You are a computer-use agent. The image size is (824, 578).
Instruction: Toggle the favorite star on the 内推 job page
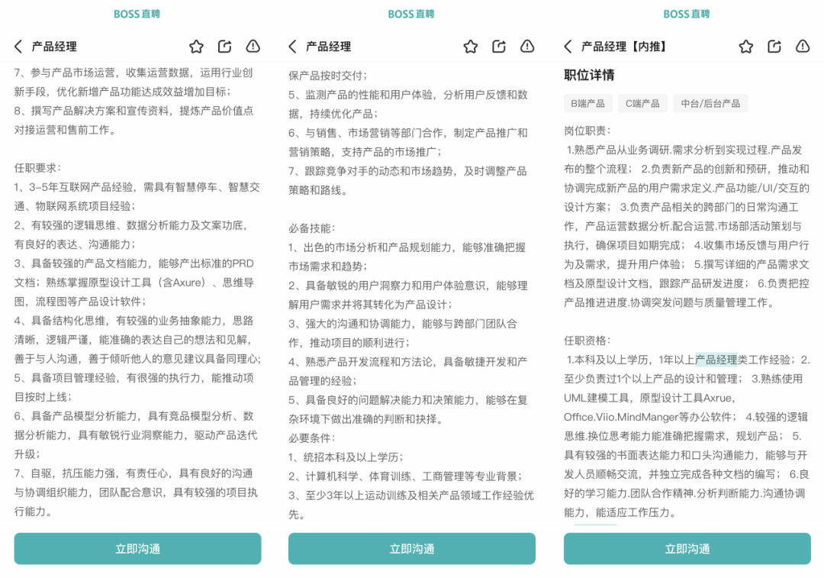coord(745,46)
